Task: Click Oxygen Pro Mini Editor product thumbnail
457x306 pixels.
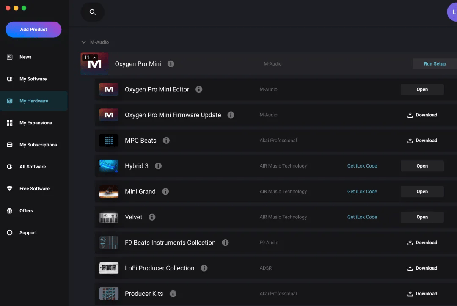Action: coord(109,89)
